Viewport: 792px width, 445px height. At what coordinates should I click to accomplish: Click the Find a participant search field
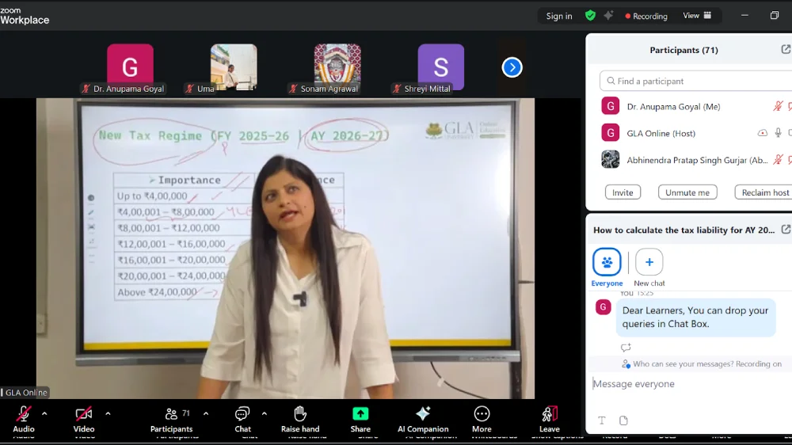pos(695,81)
